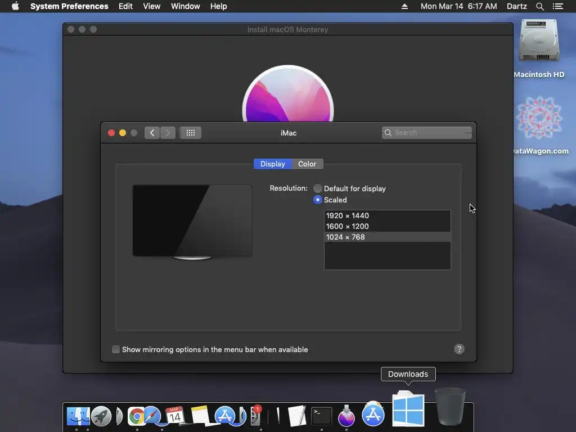The image size is (576, 432).
Task: Open the Apple menu
Action: 15,6
